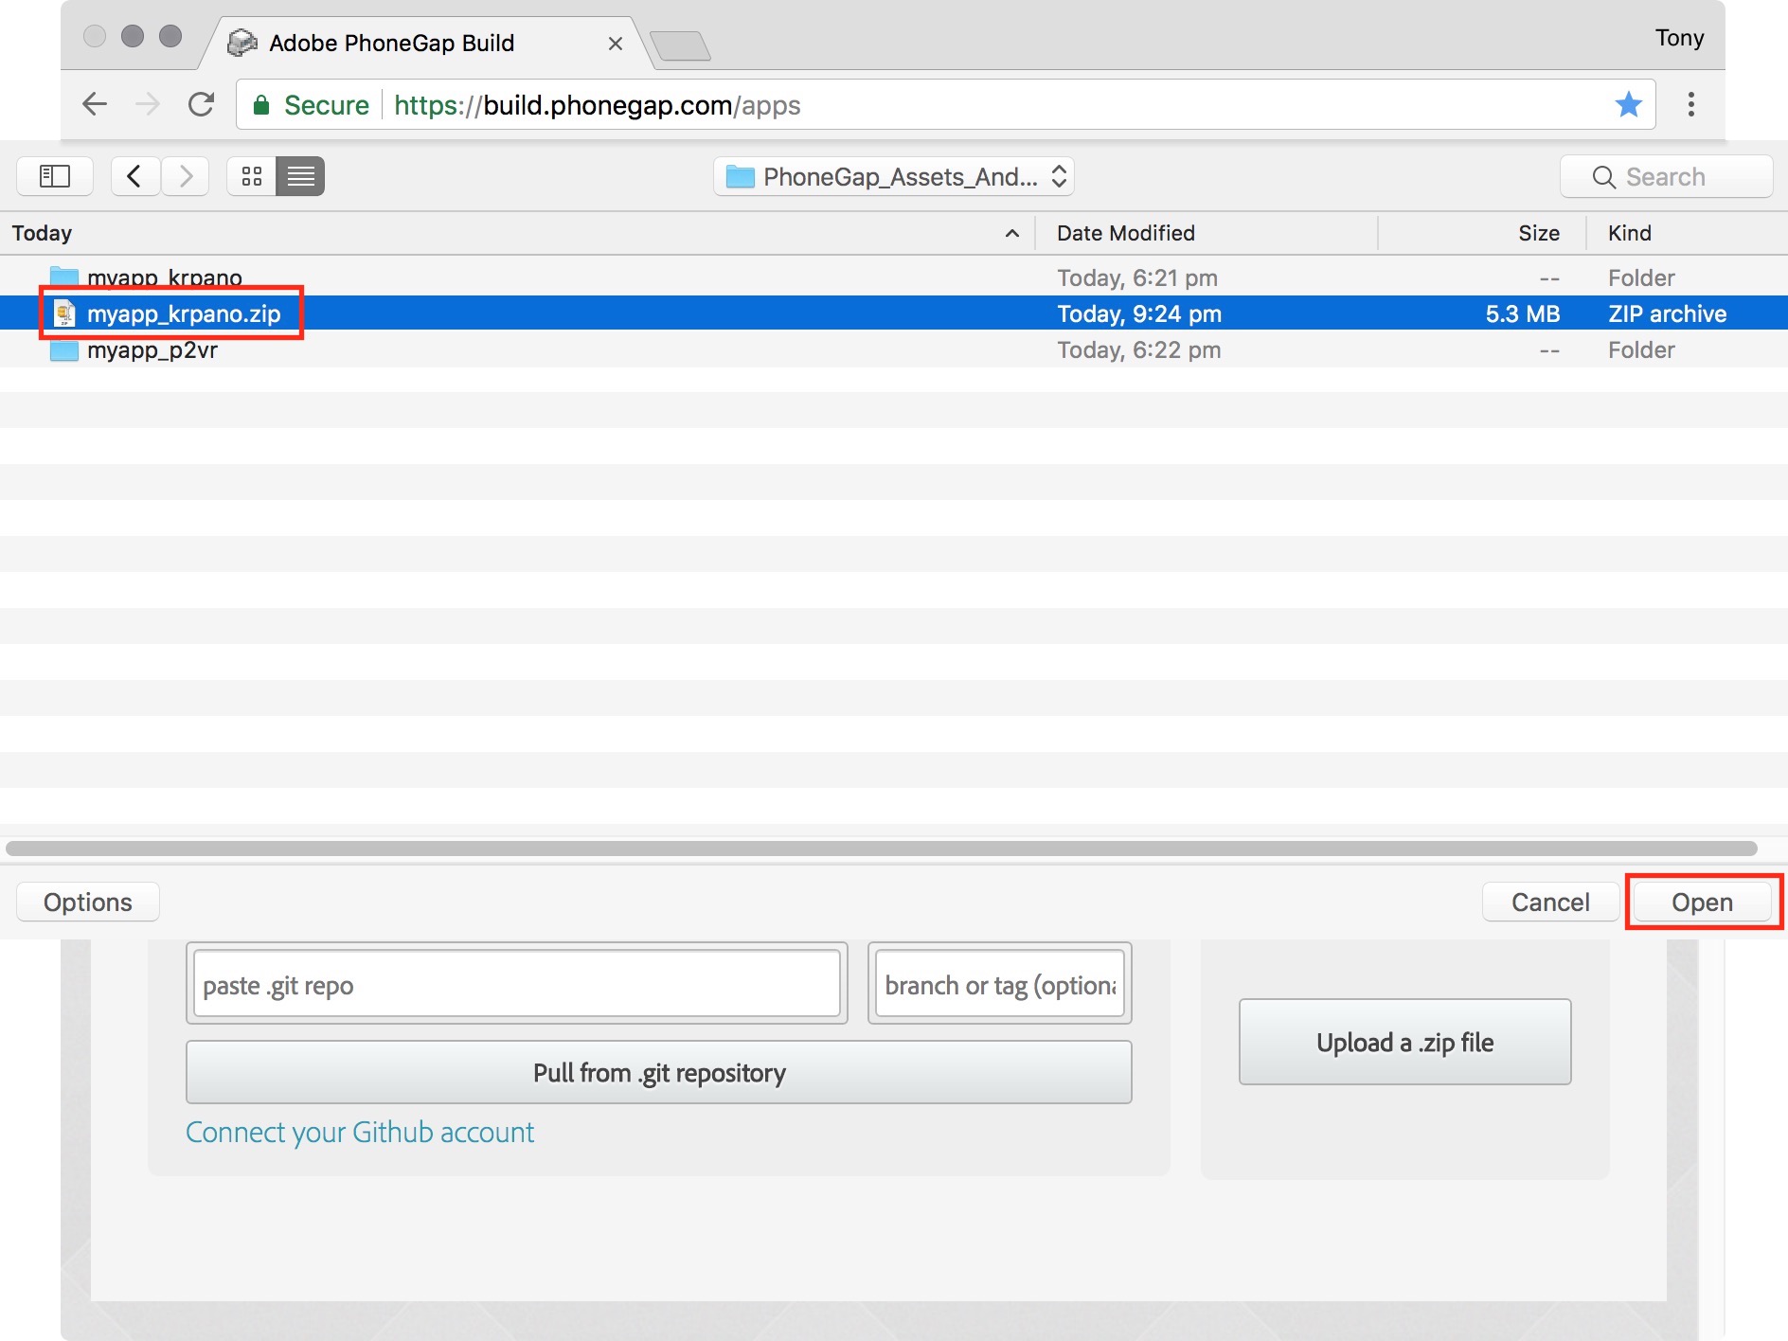Click Today, 6:22 pm date cell
This screenshot has width=1788, height=1341.
coord(1139,349)
